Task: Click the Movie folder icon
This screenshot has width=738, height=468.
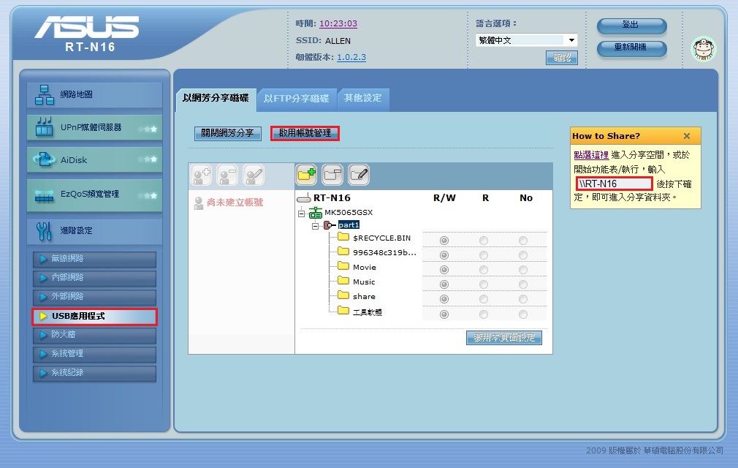Action: 343,266
